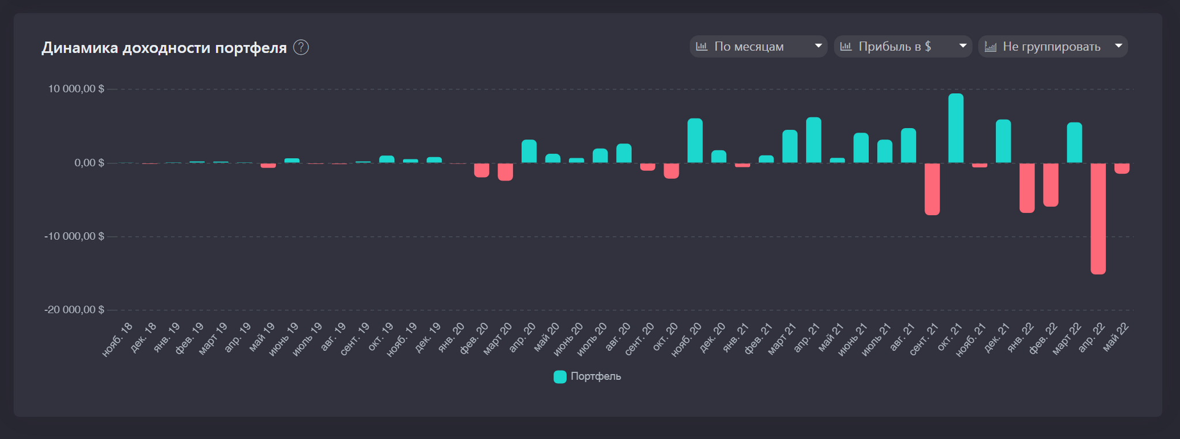The image size is (1180, 439).
Task: Select the green bar for дек. 20
Action: (718, 156)
